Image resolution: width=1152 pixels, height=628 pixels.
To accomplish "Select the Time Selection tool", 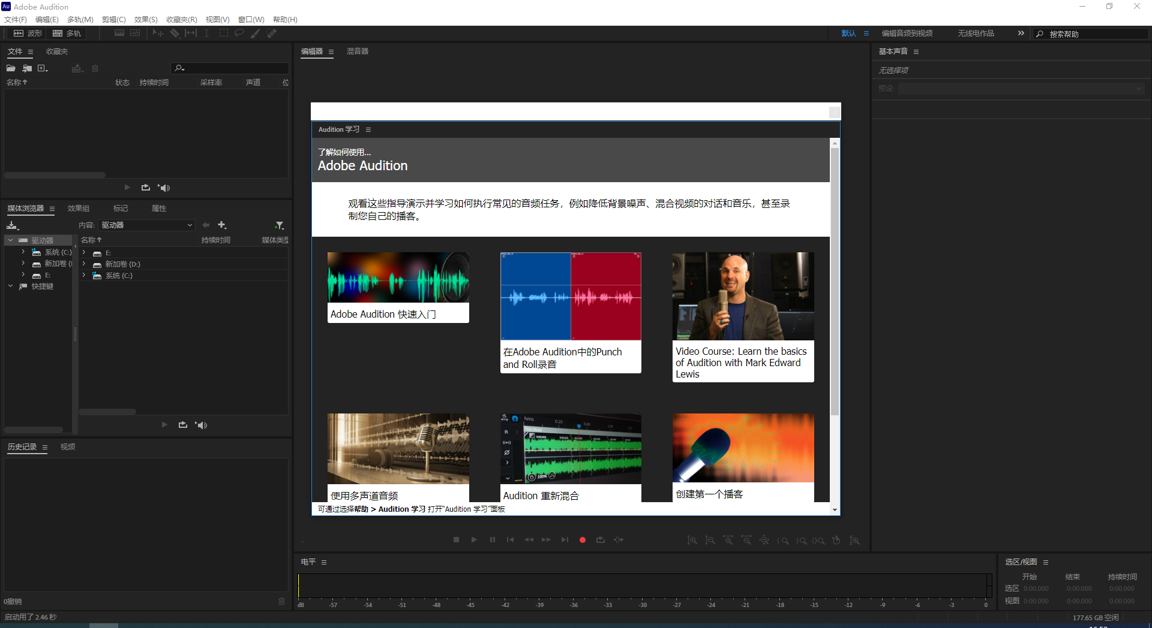I will [x=206, y=33].
